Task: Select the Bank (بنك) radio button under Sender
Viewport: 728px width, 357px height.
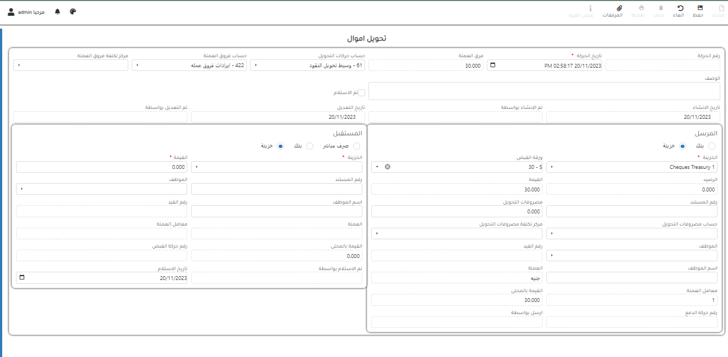Action: [711, 146]
